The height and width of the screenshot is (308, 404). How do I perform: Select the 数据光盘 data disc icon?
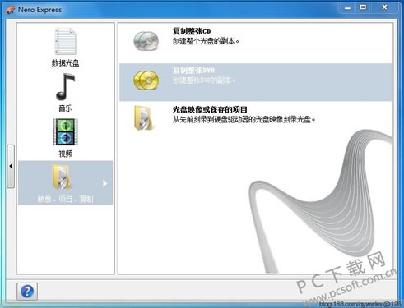coord(65,42)
